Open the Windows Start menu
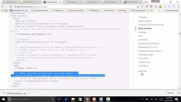 point(3,99)
